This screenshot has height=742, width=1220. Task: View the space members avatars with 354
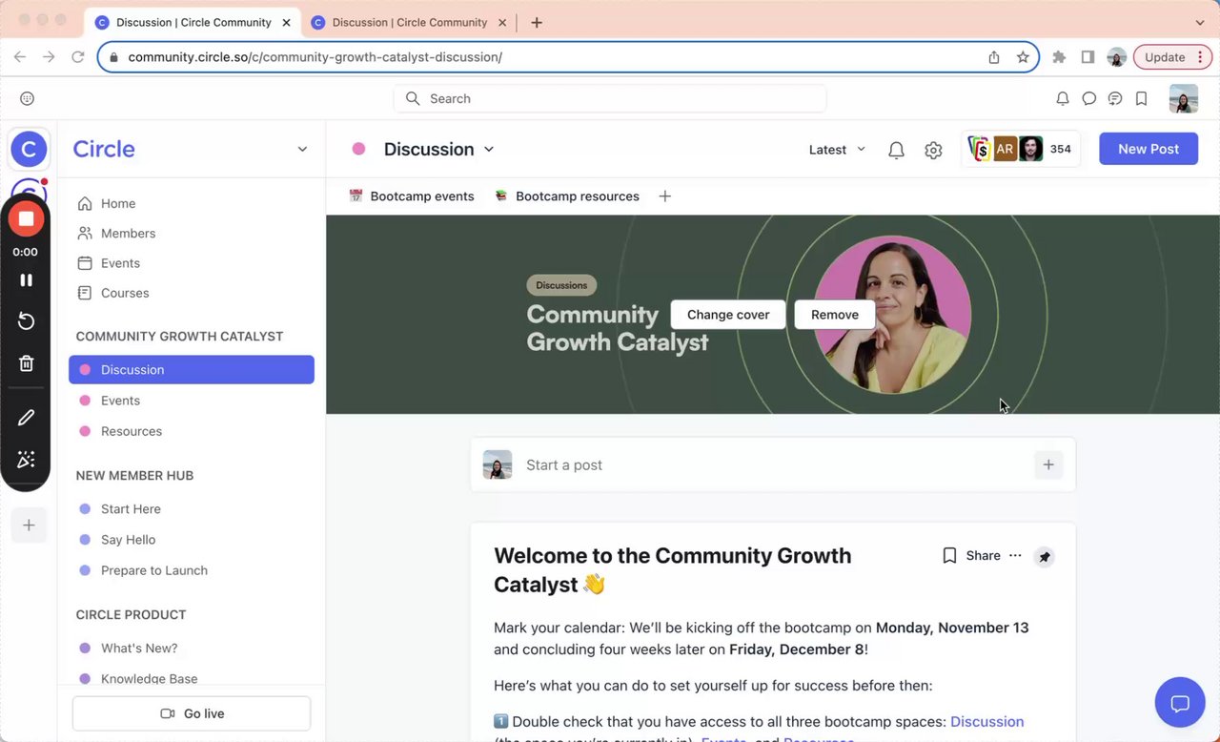coord(1021,149)
